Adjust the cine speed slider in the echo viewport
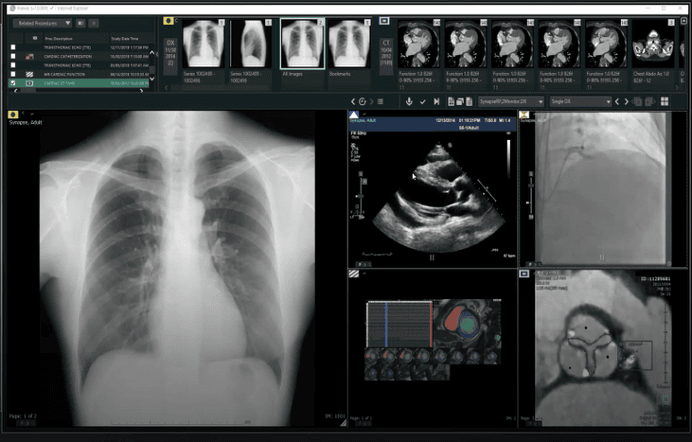692x442 pixels. click(x=361, y=195)
